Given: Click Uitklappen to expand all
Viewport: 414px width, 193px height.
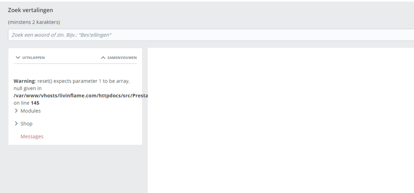Looking at the screenshot, I should [30, 58].
